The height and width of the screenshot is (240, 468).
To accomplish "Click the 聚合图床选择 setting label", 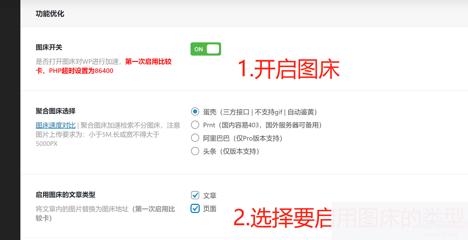I will [x=56, y=111].
